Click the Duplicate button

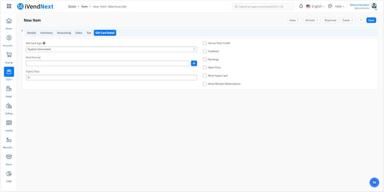click(x=330, y=20)
